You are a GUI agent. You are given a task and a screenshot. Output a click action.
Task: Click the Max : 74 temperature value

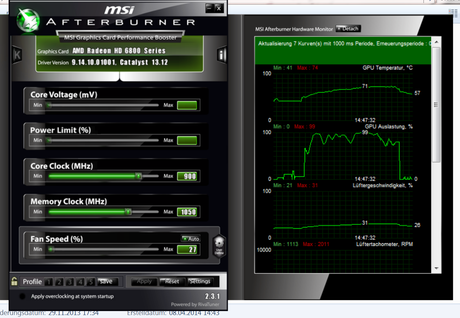pos(307,68)
